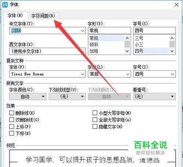Click the WPS Writer icon in the title bar
This screenshot has width=183, height=167.
pyautogui.click(x=5, y=5)
